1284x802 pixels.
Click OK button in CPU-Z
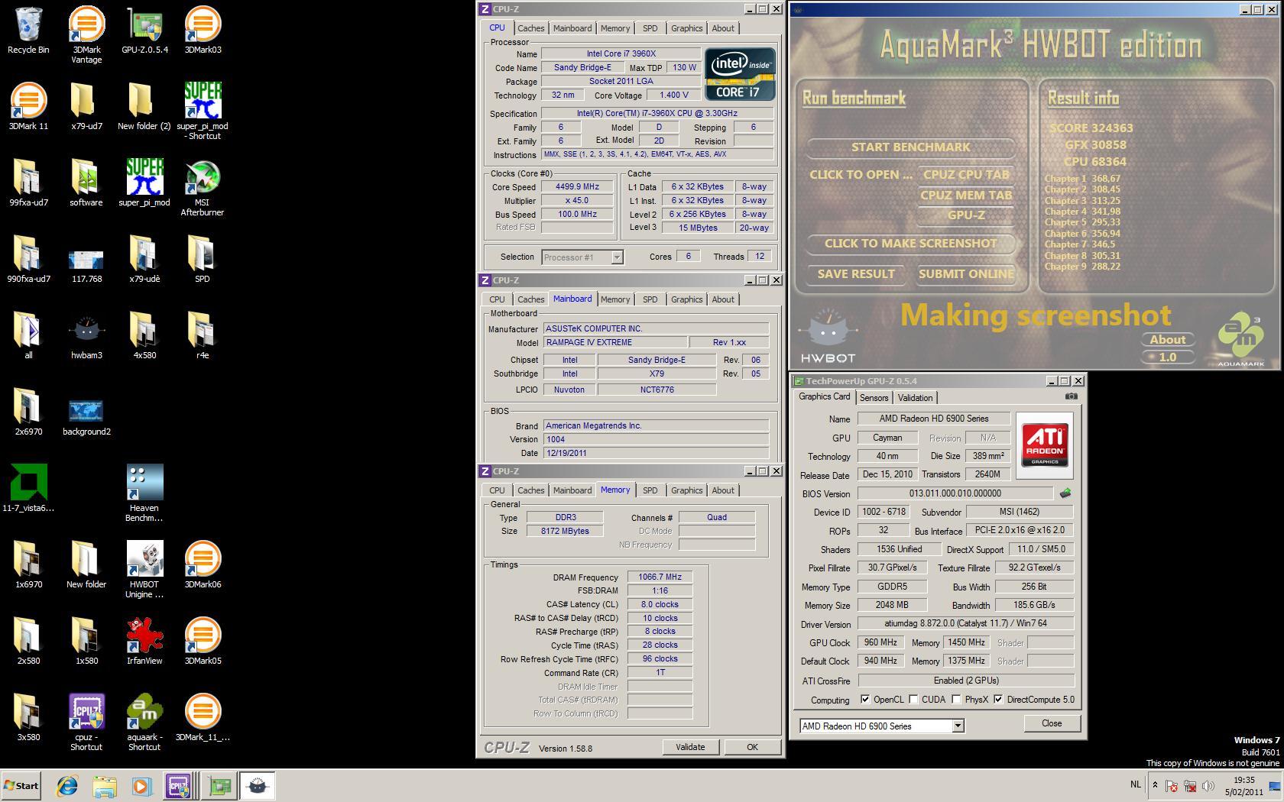[x=752, y=747]
